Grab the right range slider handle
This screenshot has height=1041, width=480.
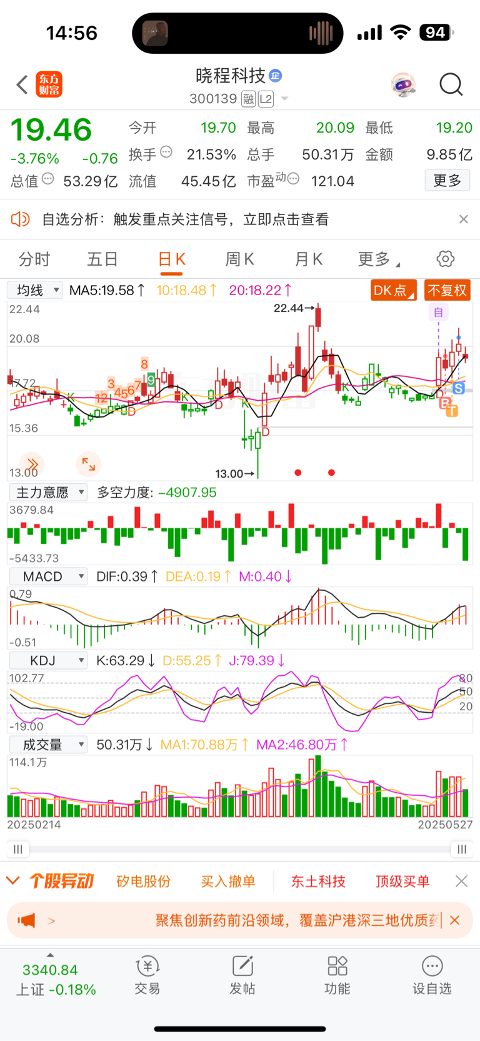tap(462, 849)
